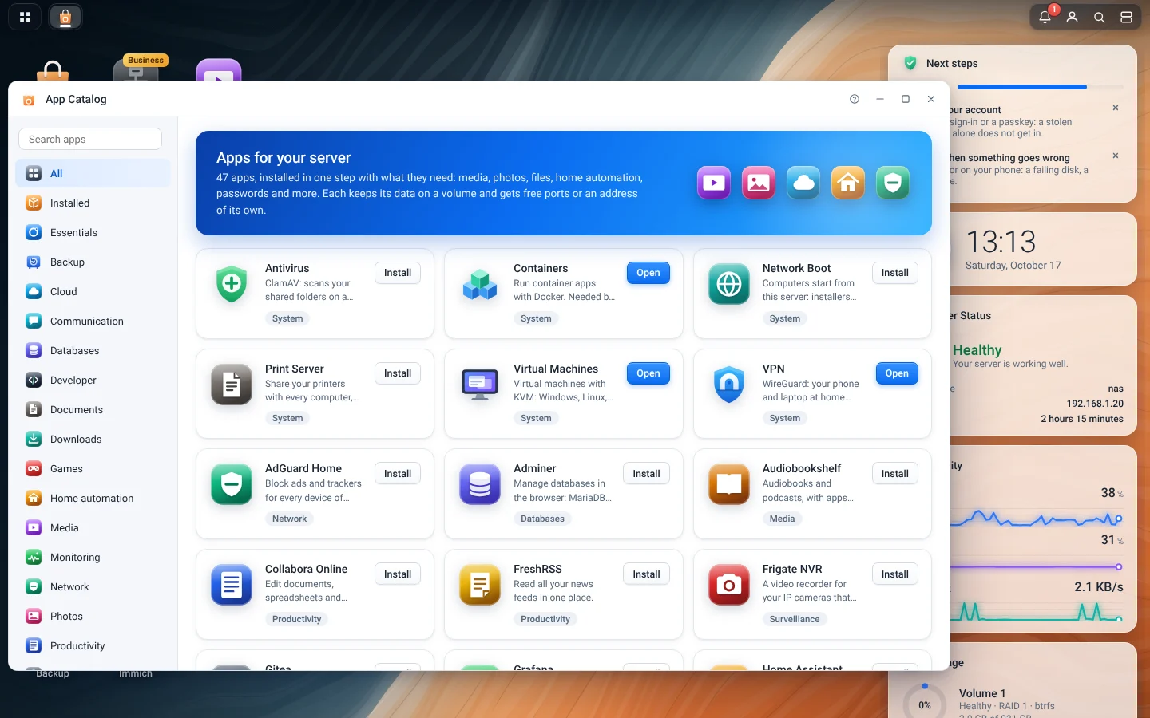This screenshot has width=1150, height=718.
Task: Install AdGuard Home
Action: coord(398,474)
